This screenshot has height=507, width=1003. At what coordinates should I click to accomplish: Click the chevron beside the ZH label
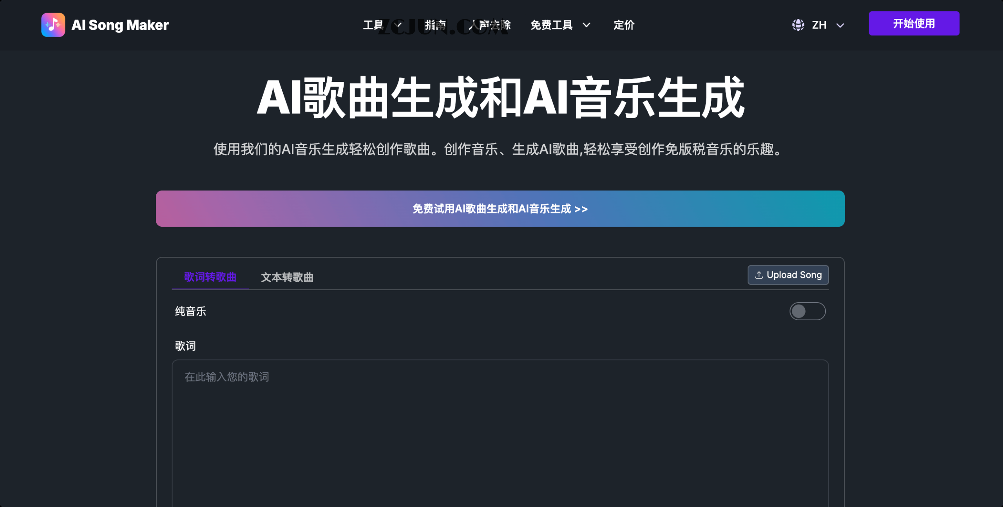point(840,25)
